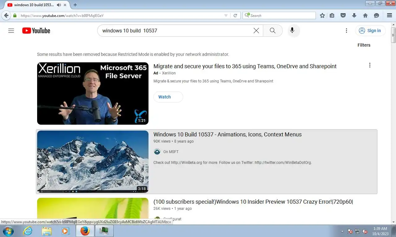Click the Xerillion advertiser name

[x=169, y=73]
